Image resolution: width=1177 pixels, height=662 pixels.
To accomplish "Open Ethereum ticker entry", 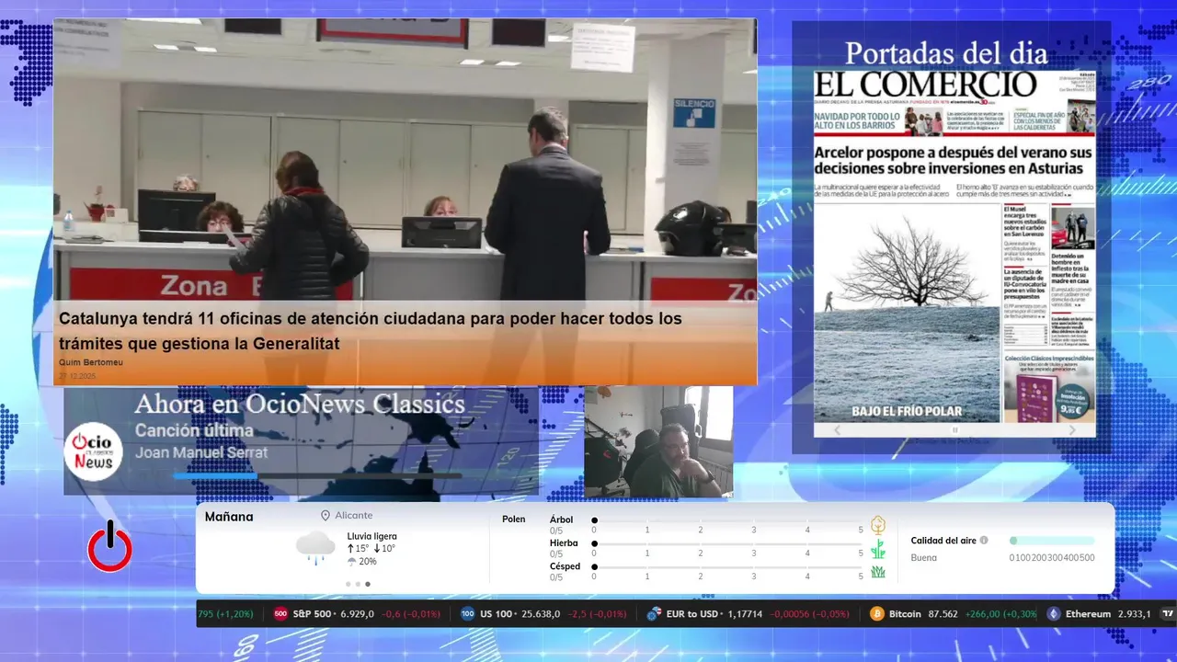I will (x=1099, y=614).
